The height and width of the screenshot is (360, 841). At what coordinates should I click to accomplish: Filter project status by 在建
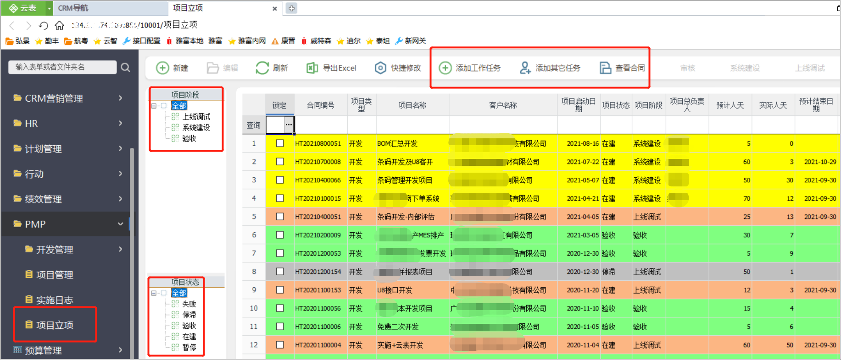189,337
